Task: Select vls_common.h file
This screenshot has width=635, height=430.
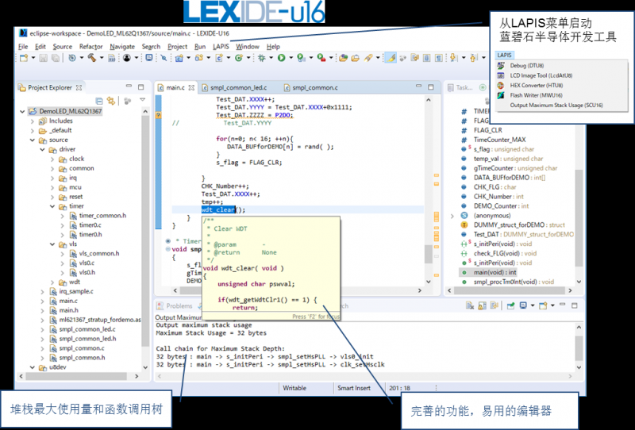Action: coord(99,253)
